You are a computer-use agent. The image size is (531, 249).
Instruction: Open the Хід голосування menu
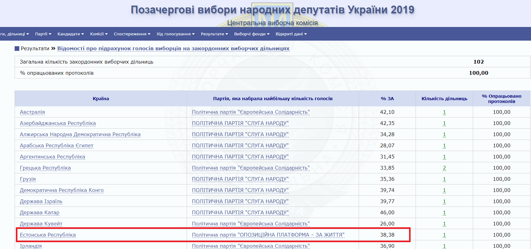[175, 34]
